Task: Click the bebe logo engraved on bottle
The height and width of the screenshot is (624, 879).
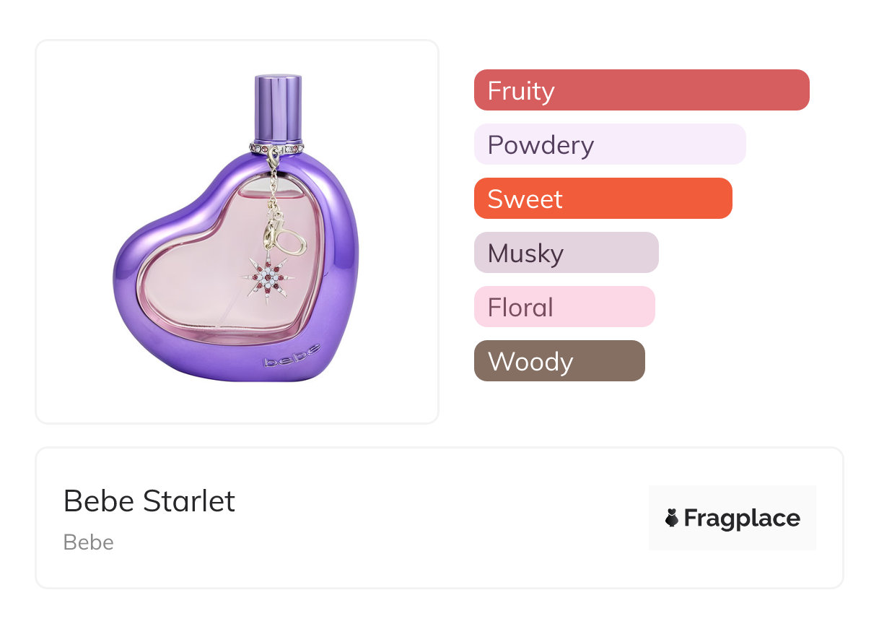Action: pos(292,360)
